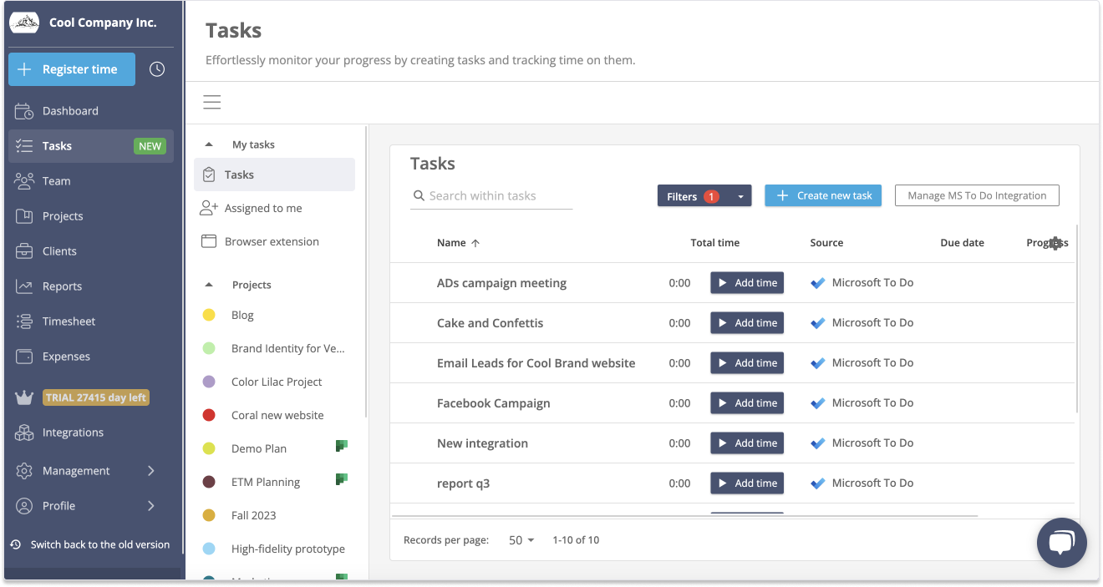Screen dimensions: 1103x587
Task: Click the Demo Plan green integration icon
Action: (341, 447)
